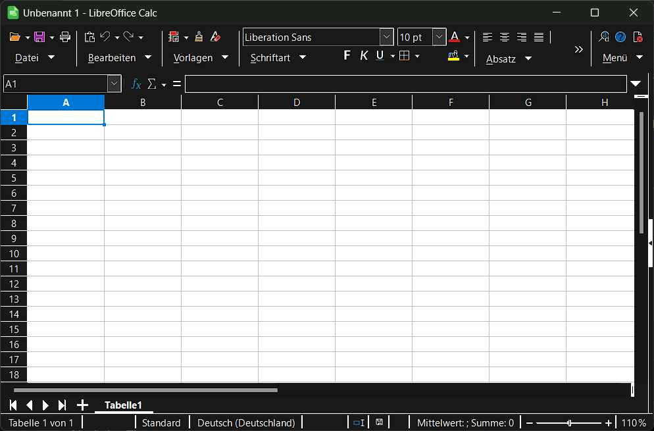This screenshot has width=654, height=431.
Task: Expand the formula bar with the triangle
Action: click(636, 84)
